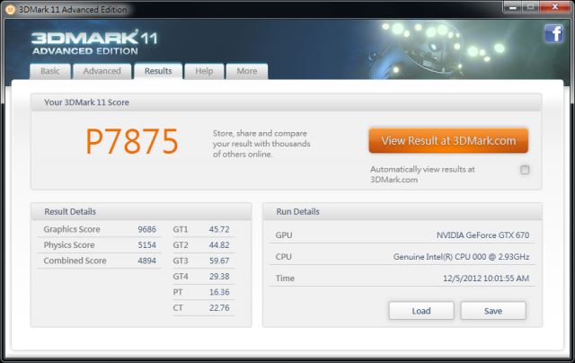575x363 pixels.
Task: Minimize the 3DMark 11 window
Action: pos(513,7)
